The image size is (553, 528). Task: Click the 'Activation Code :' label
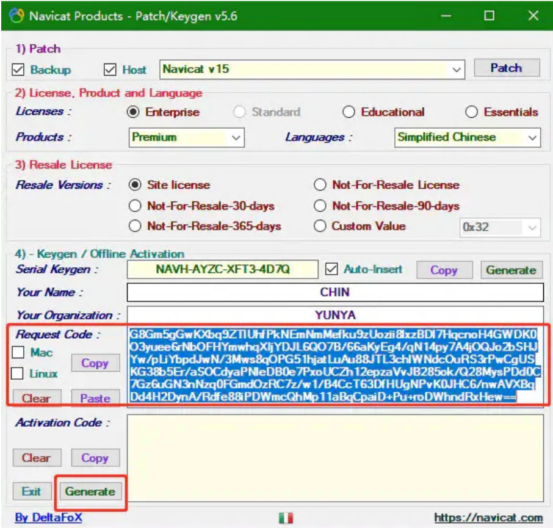tap(62, 422)
